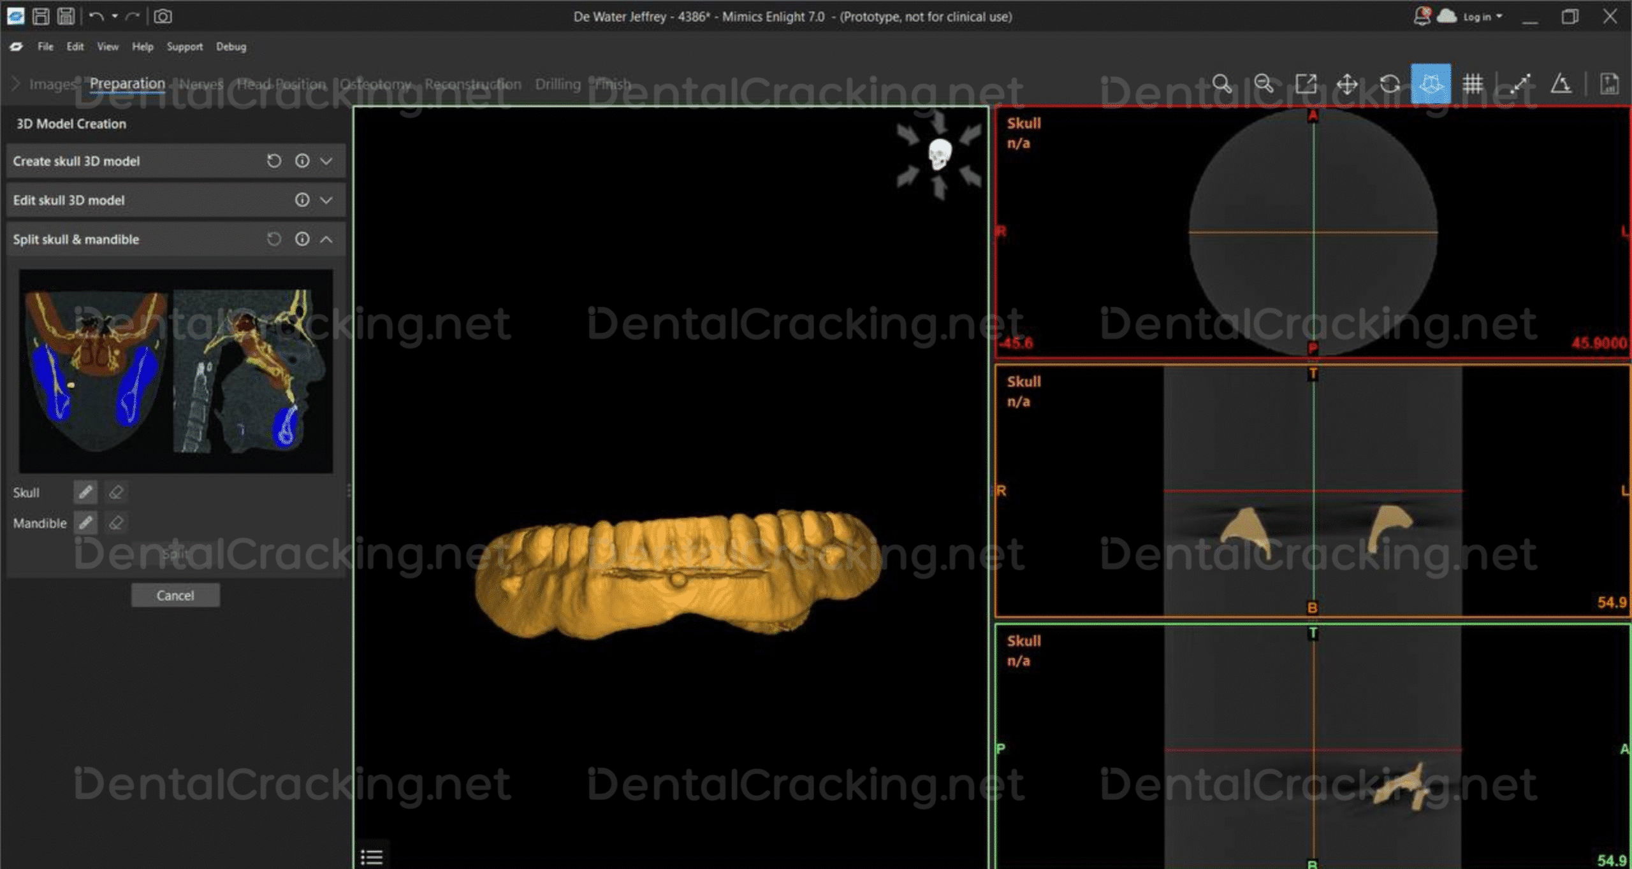Click the mandible paint brush icon
Viewport: 1632px width, 869px height.
[x=85, y=523]
